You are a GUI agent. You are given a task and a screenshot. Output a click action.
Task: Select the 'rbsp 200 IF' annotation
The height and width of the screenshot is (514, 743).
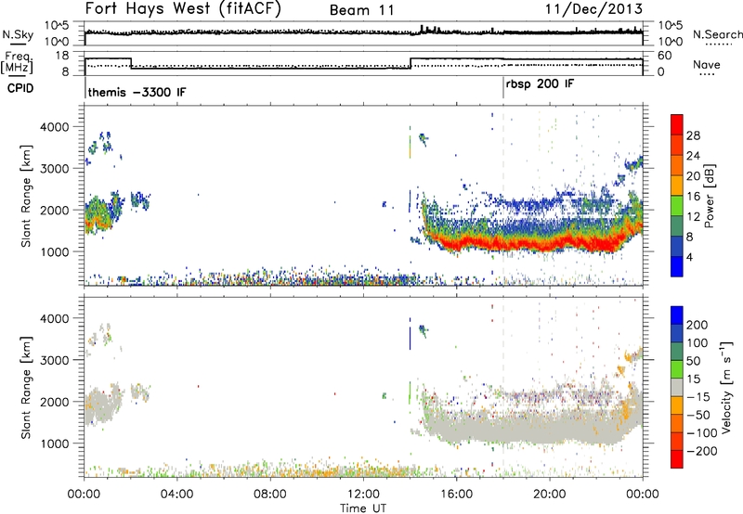click(540, 84)
